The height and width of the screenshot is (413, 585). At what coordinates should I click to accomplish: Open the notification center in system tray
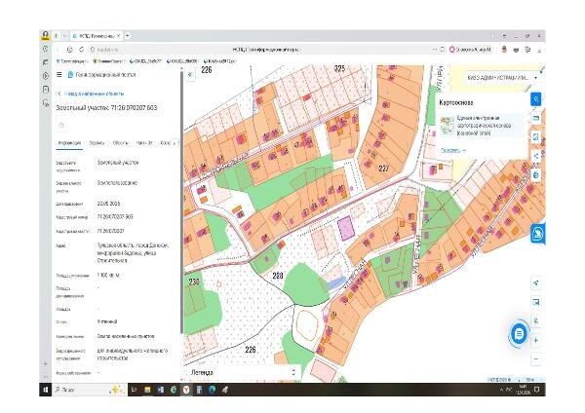[x=537, y=390]
